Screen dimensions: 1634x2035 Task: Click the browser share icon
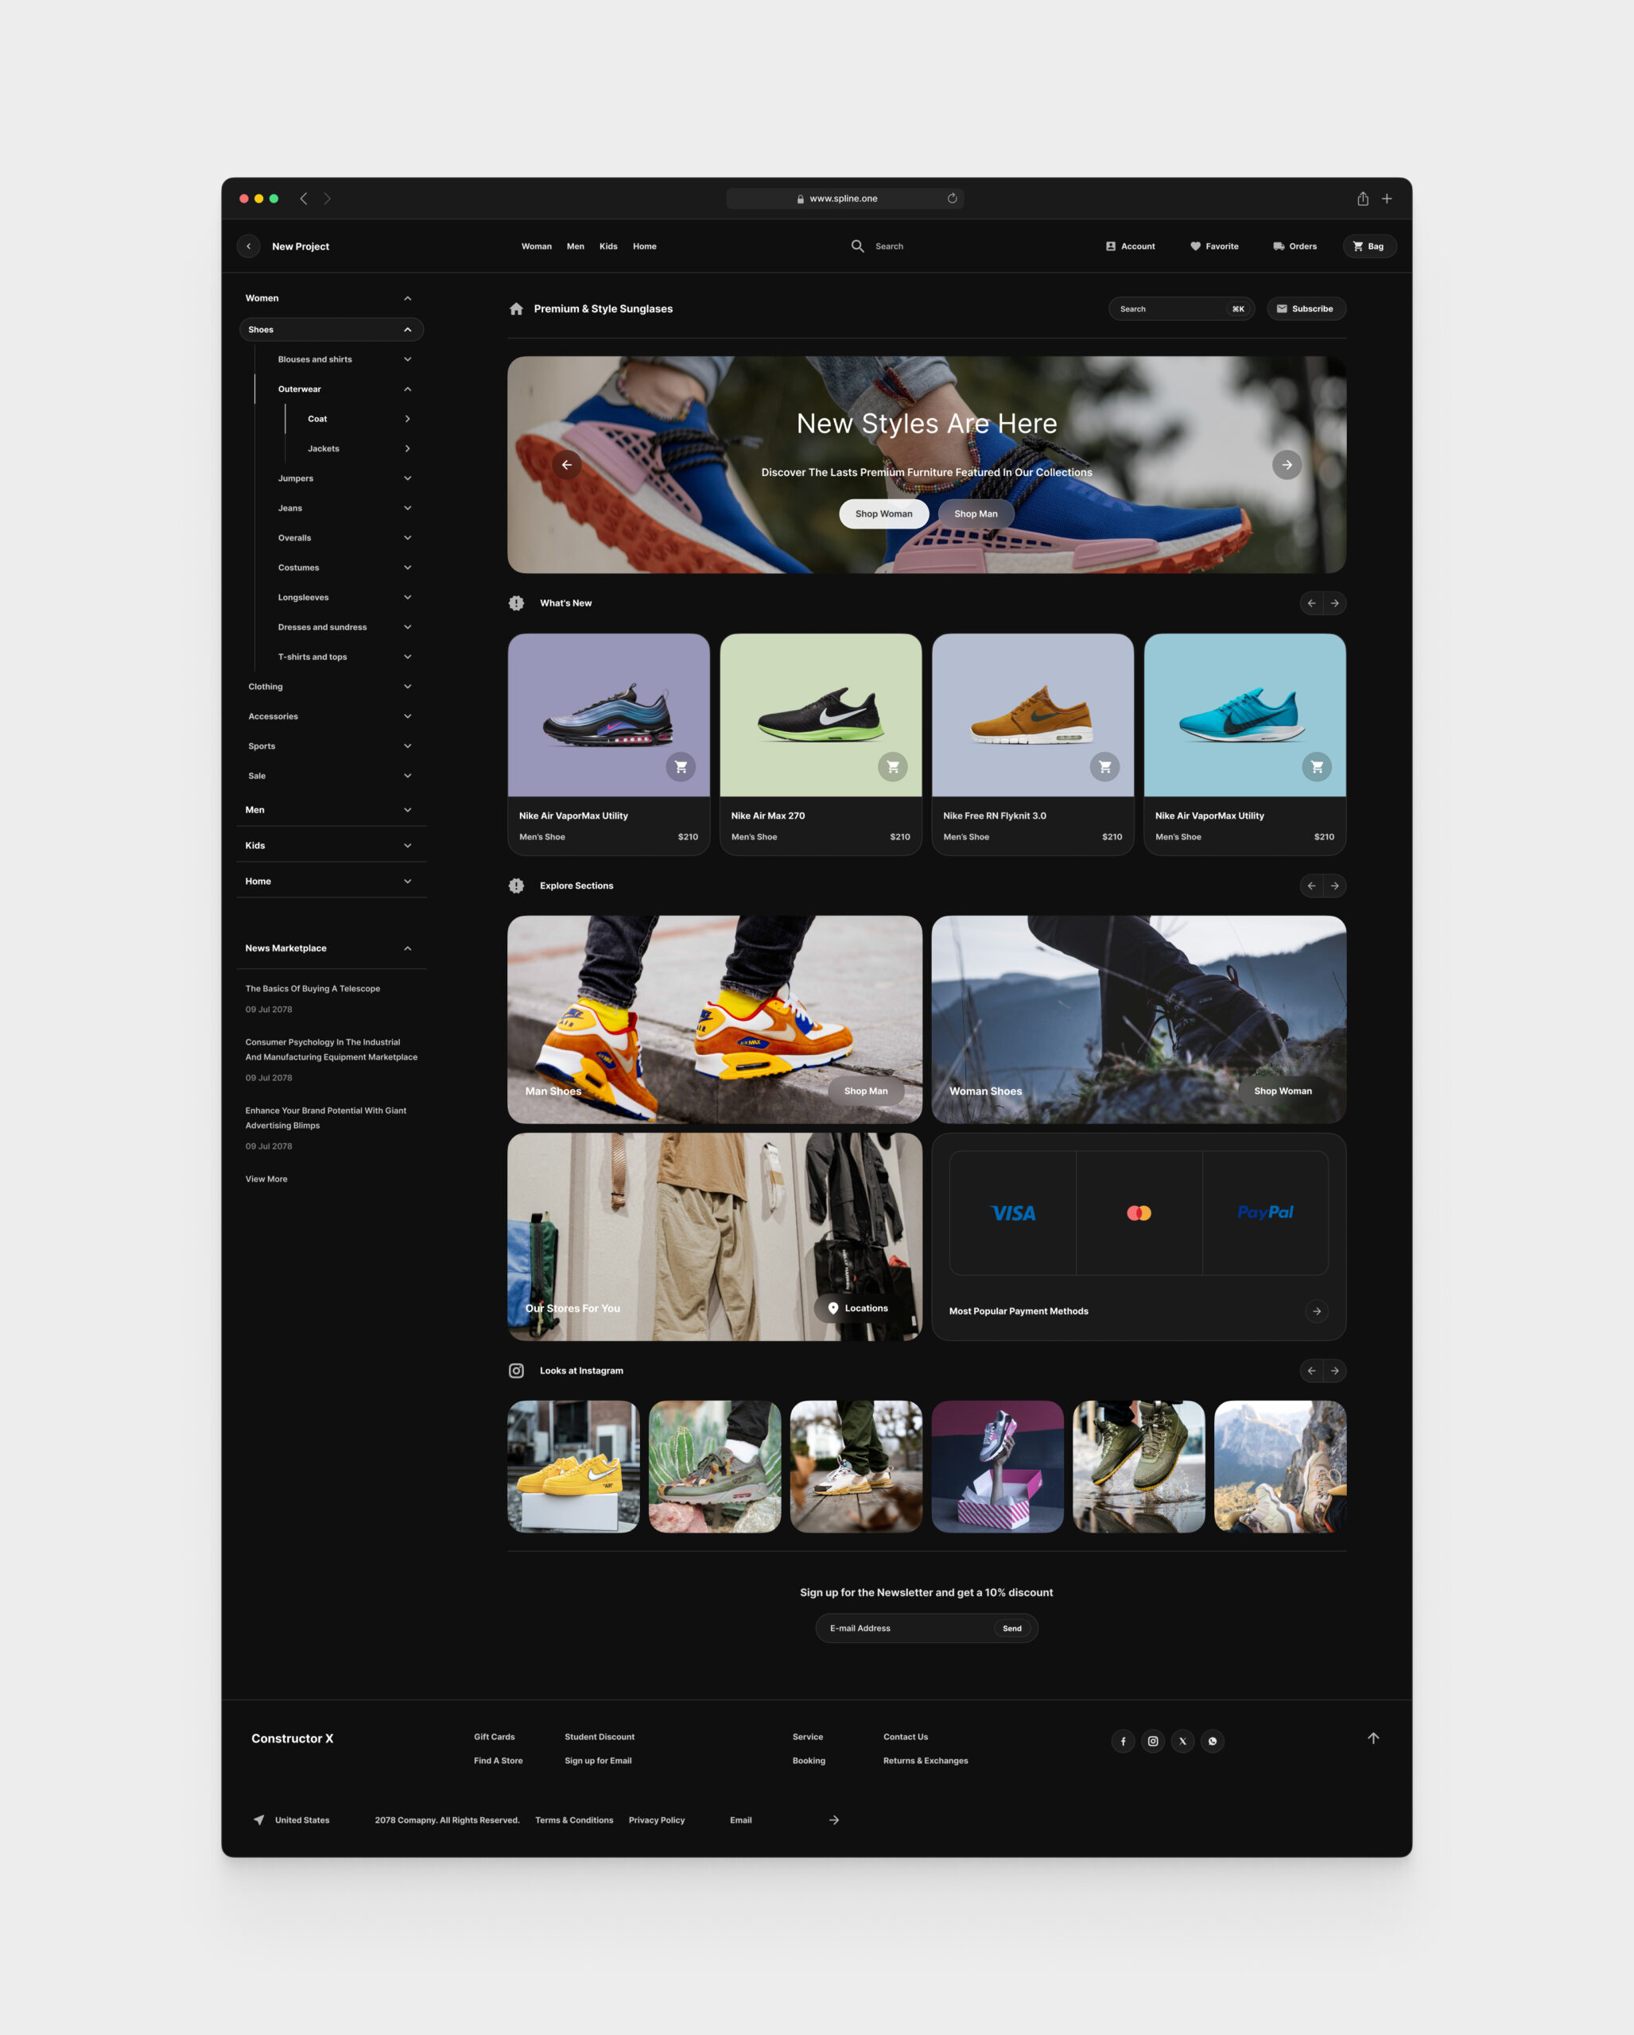click(1362, 198)
